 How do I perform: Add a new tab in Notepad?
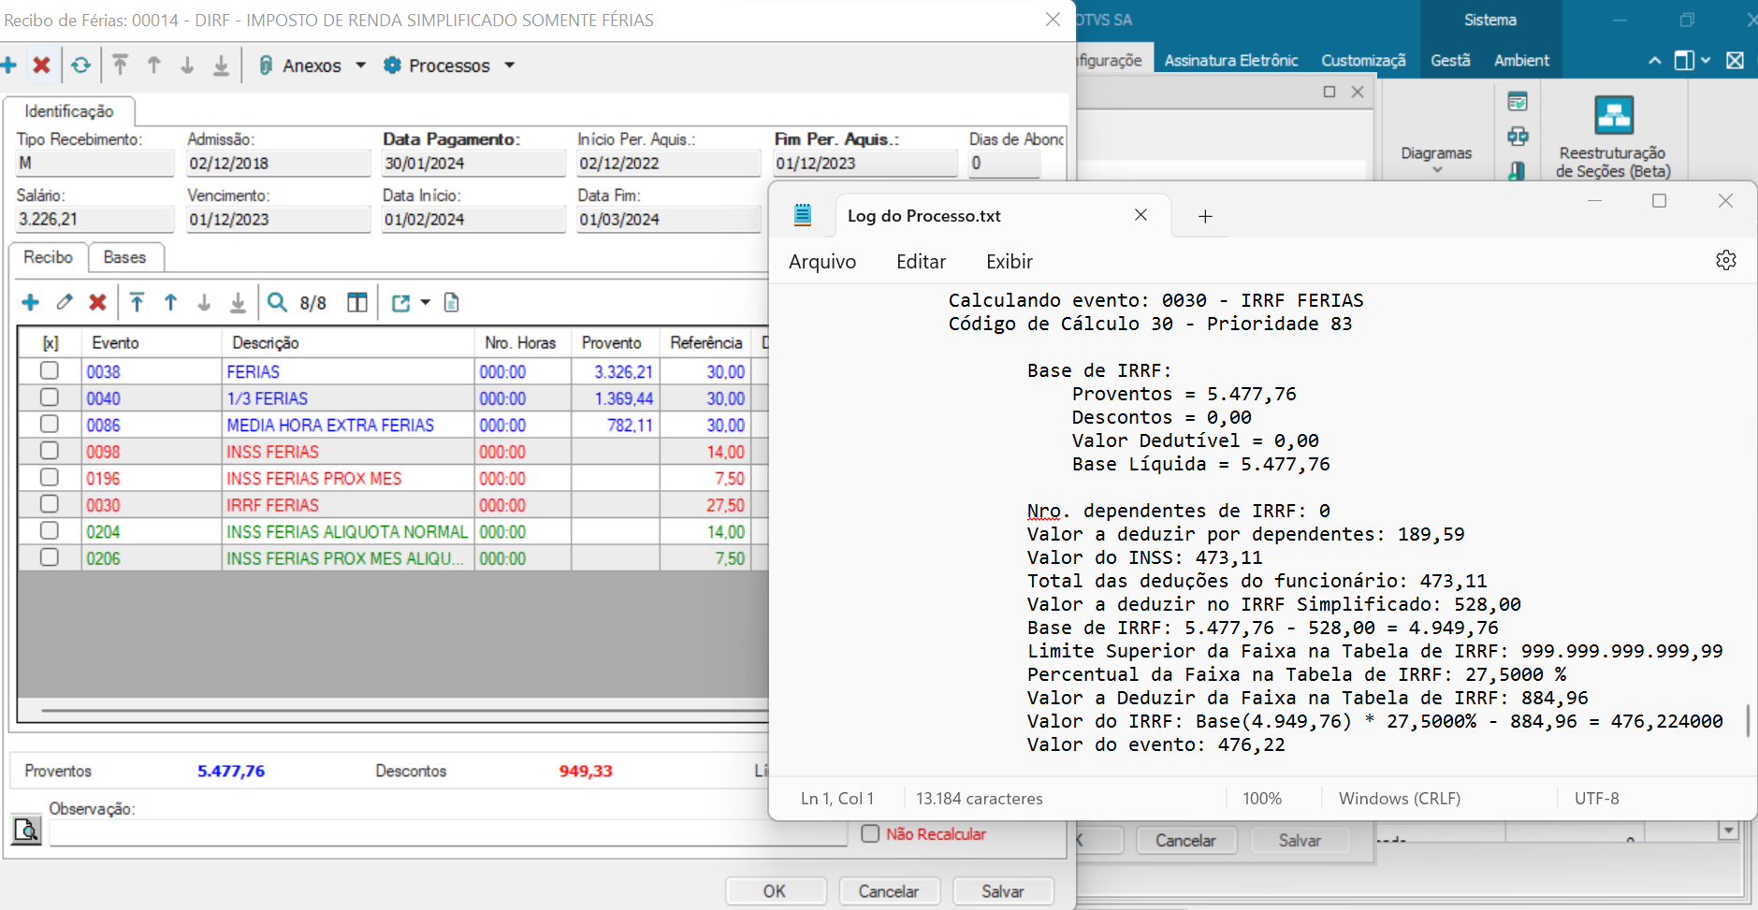(1205, 216)
